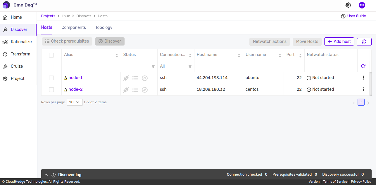
Task: Open Rationalize in the sidebar
Action: click(18, 42)
